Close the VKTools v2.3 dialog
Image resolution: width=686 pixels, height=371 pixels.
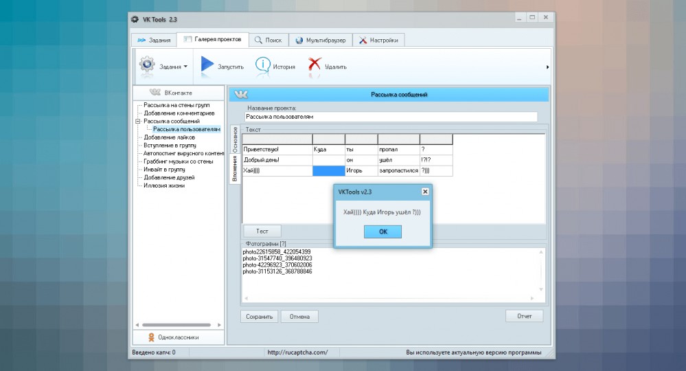425,192
